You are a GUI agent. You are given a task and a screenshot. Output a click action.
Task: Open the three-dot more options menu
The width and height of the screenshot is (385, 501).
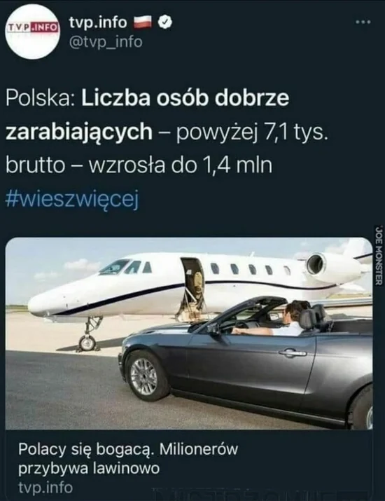[x=363, y=22]
